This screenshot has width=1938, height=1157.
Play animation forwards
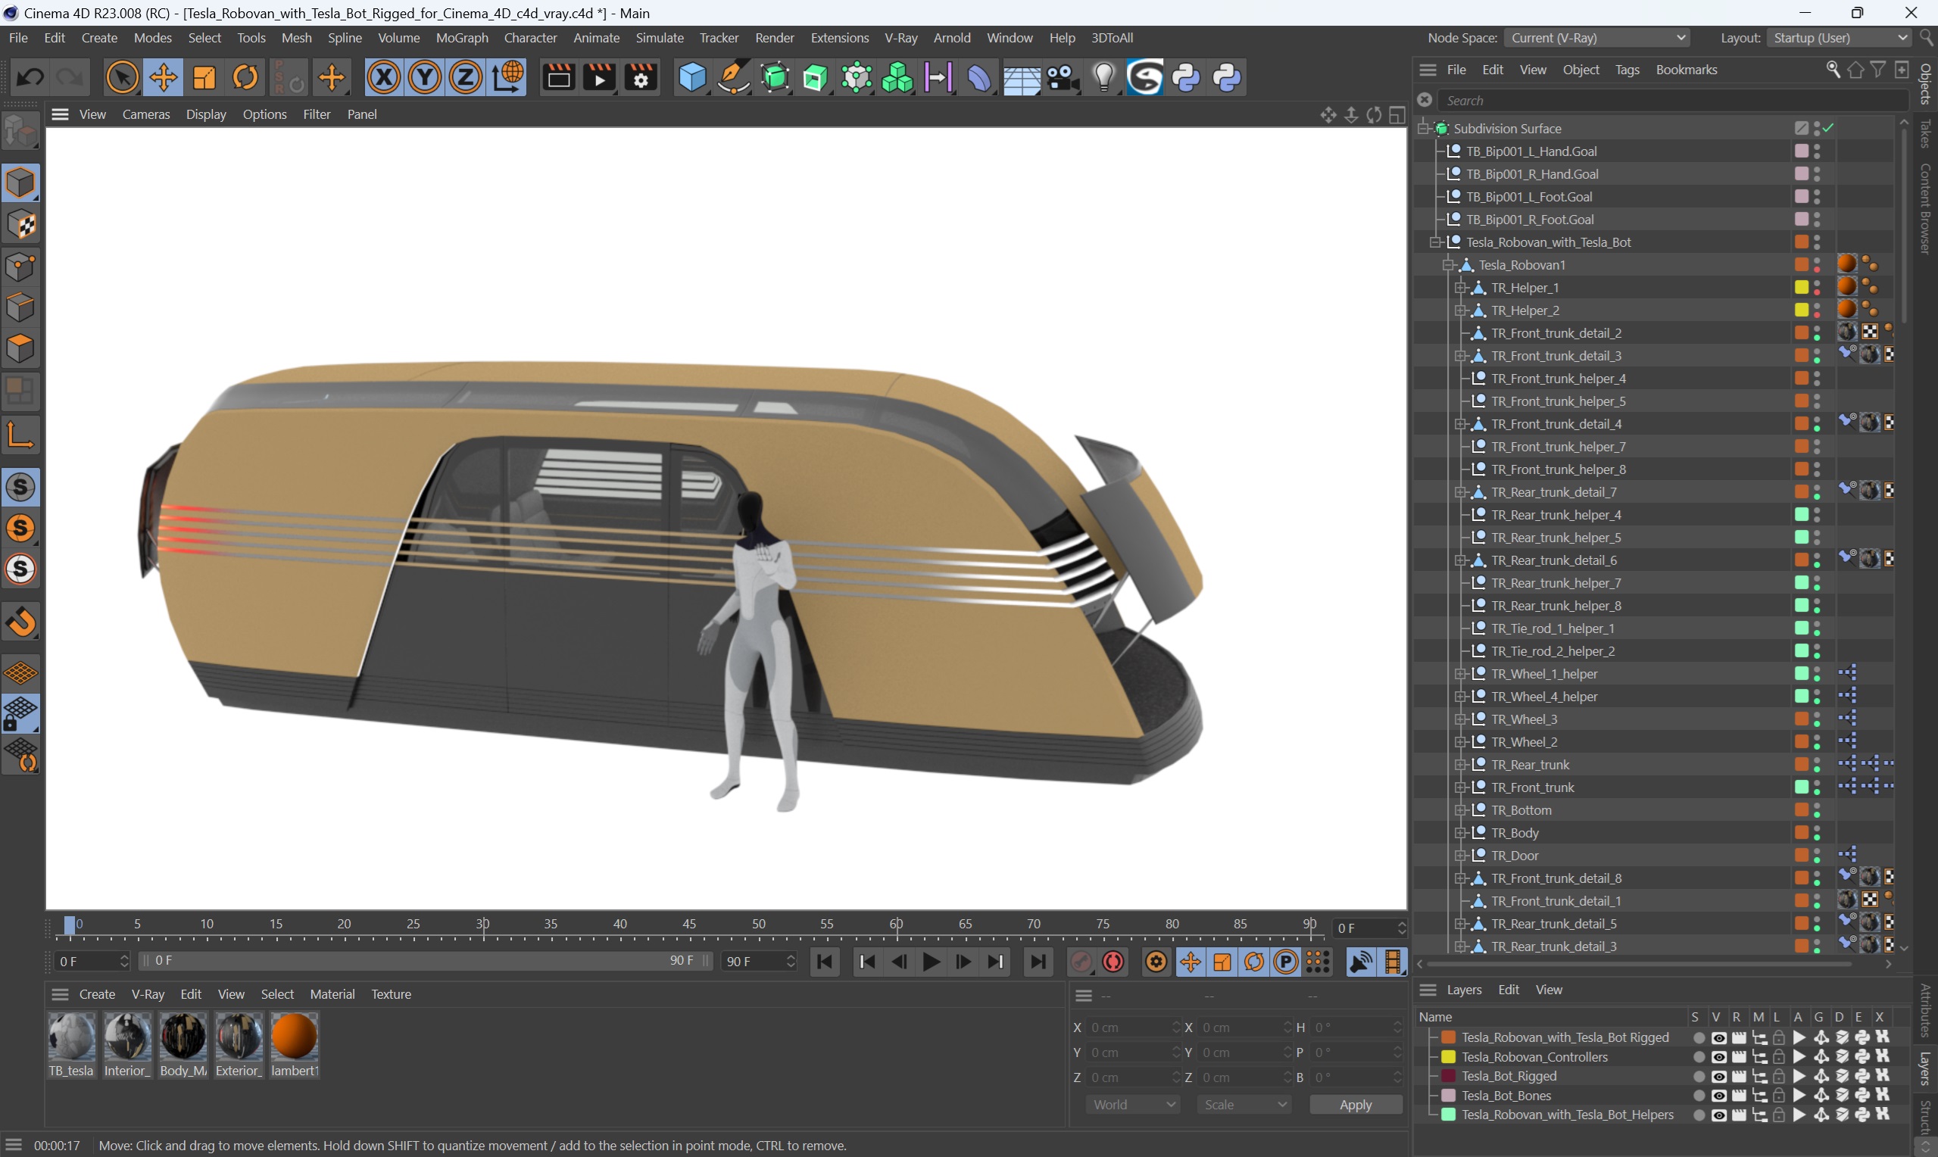(x=931, y=962)
